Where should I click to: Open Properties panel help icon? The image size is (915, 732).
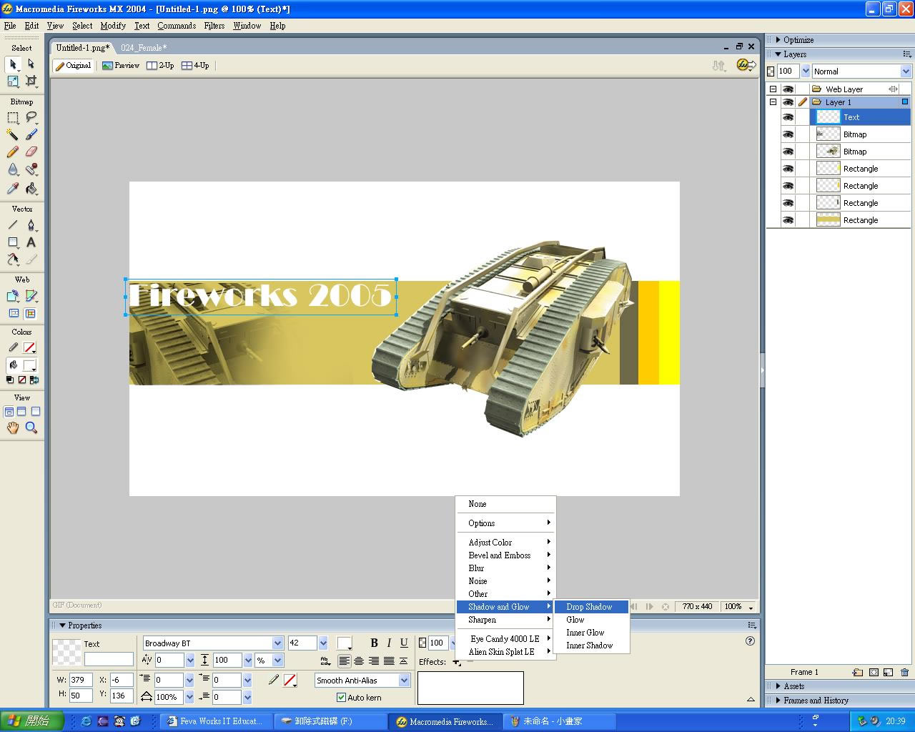point(750,640)
